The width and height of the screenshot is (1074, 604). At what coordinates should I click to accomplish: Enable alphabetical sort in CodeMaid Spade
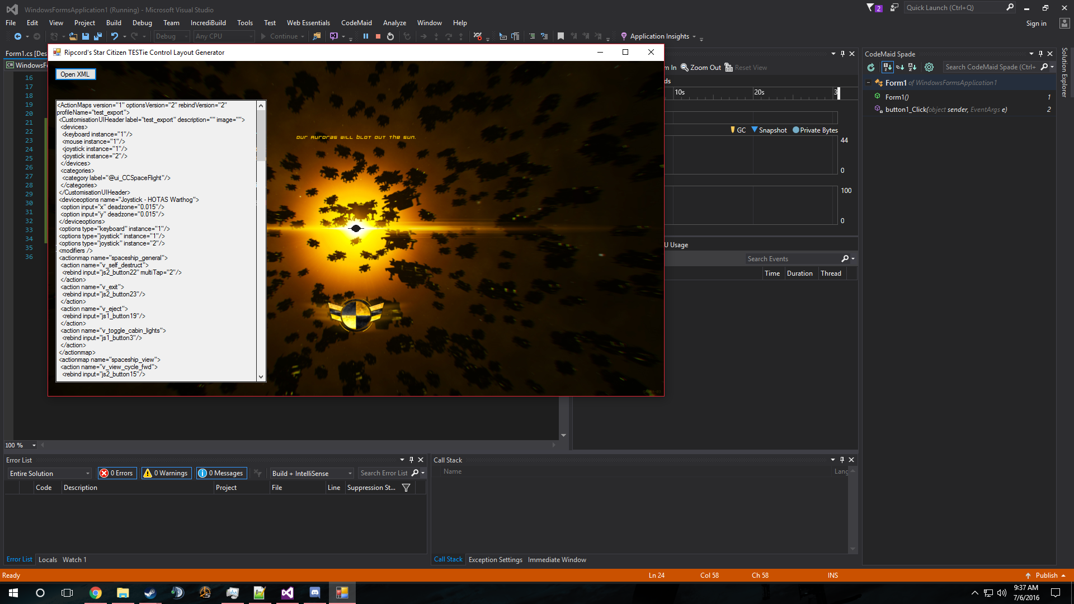click(912, 67)
